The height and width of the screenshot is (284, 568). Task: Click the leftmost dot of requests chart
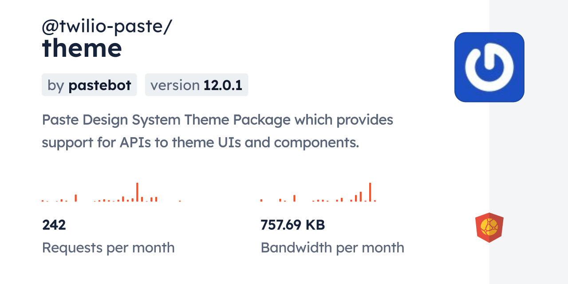point(43,201)
